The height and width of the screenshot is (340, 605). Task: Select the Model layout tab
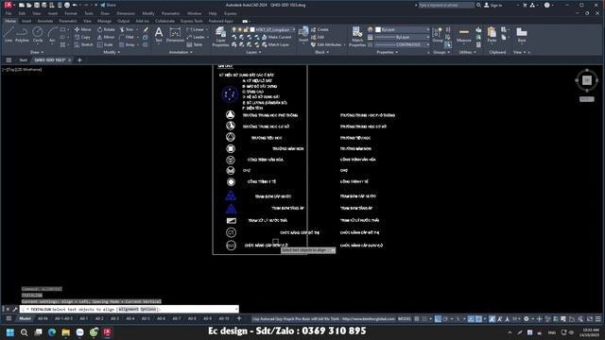point(25,319)
